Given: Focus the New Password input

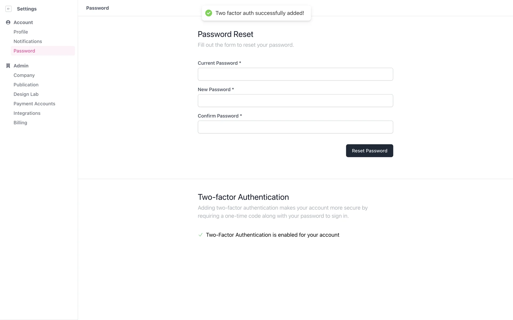Looking at the screenshot, I should (x=295, y=101).
